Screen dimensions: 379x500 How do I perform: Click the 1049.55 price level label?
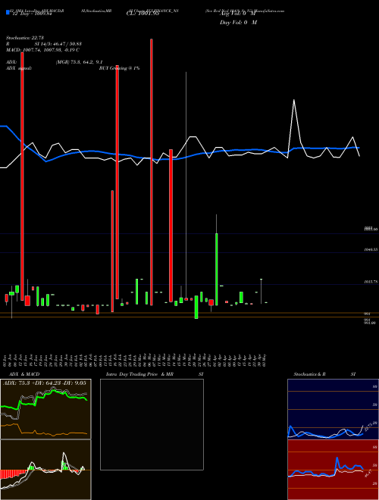click(x=371, y=250)
